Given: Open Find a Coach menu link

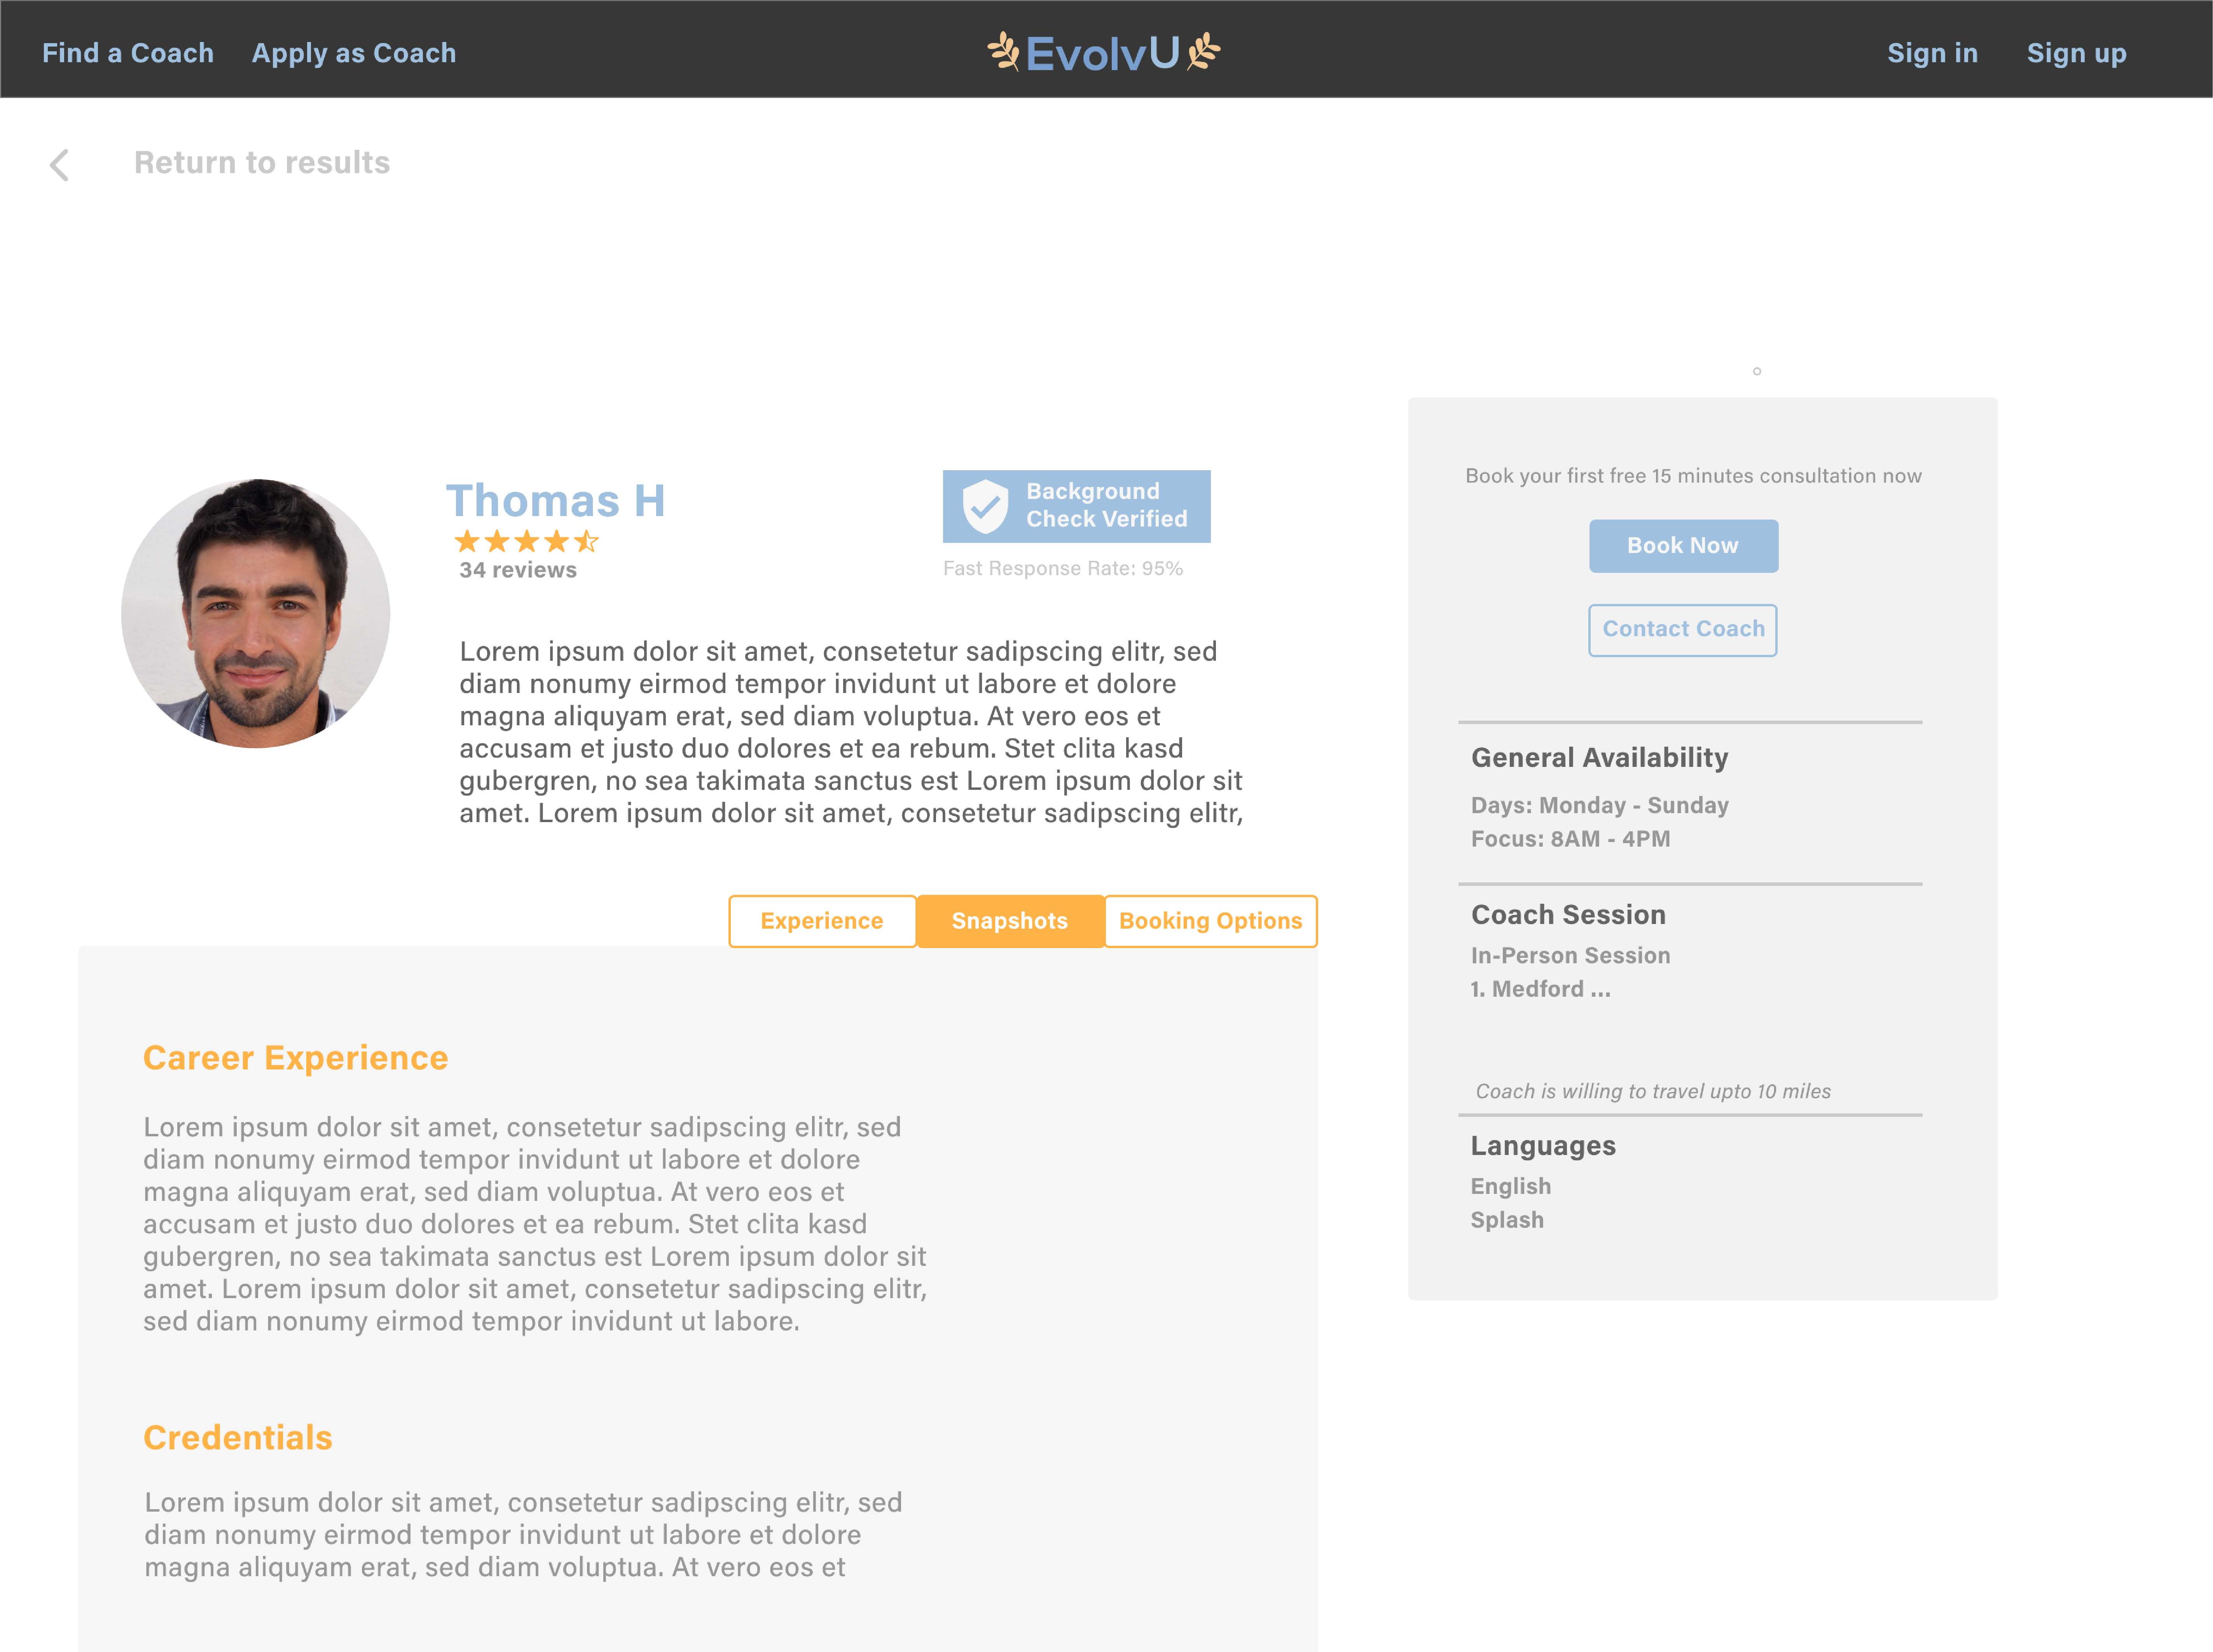Looking at the screenshot, I should [128, 53].
